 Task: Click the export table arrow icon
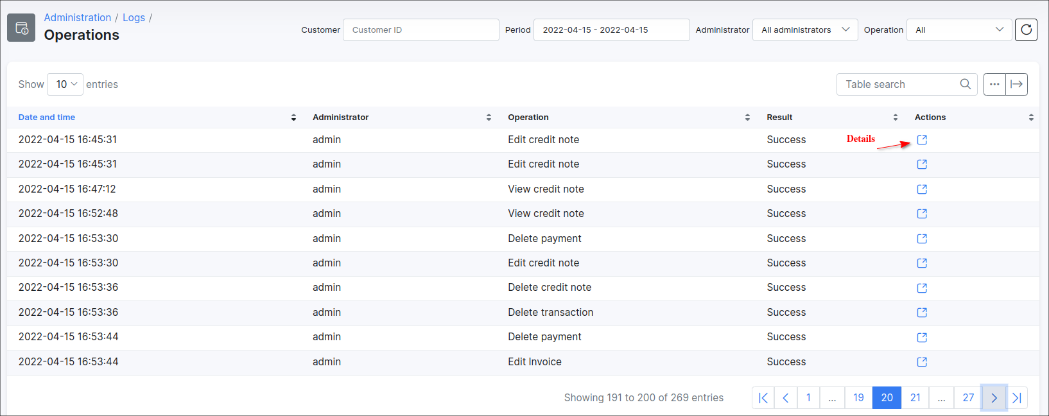1016,84
